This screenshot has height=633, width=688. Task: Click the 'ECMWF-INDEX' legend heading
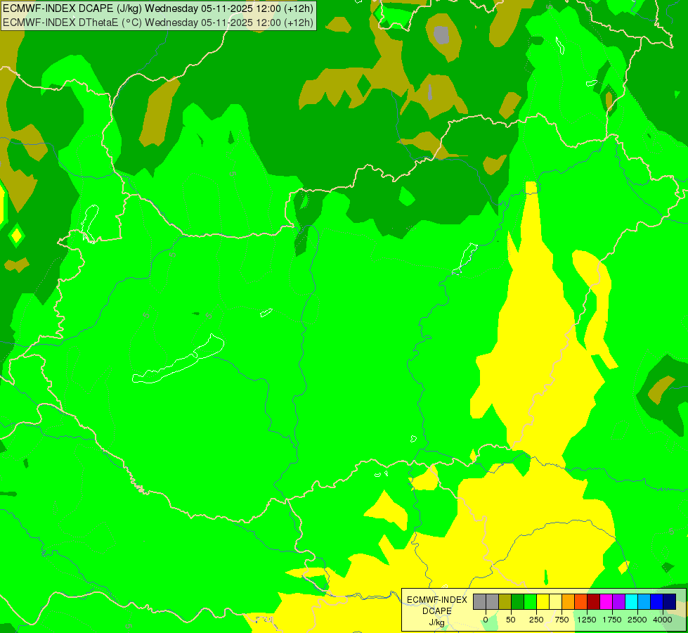point(437,600)
